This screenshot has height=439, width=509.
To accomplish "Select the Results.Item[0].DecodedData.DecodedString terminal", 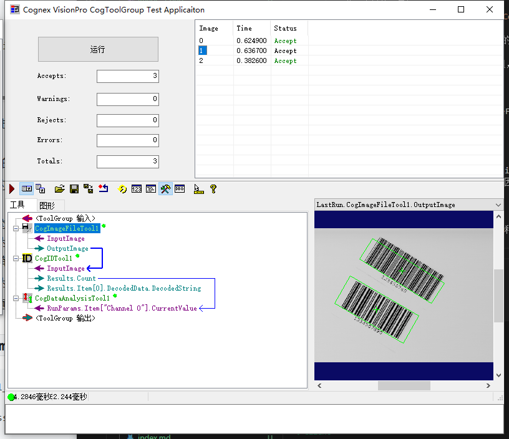I will (x=124, y=288).
